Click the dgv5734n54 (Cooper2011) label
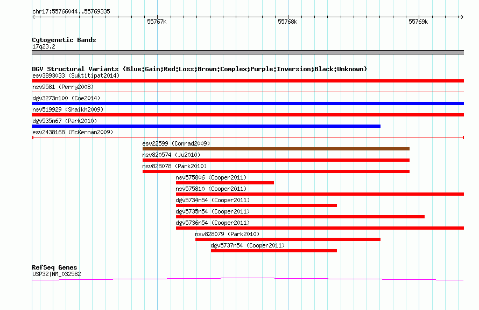Image resolution: width=479 pixels, height=310 pixels. [213, 200]
